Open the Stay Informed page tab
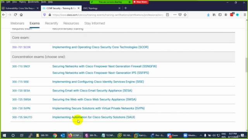 (95, 23)
